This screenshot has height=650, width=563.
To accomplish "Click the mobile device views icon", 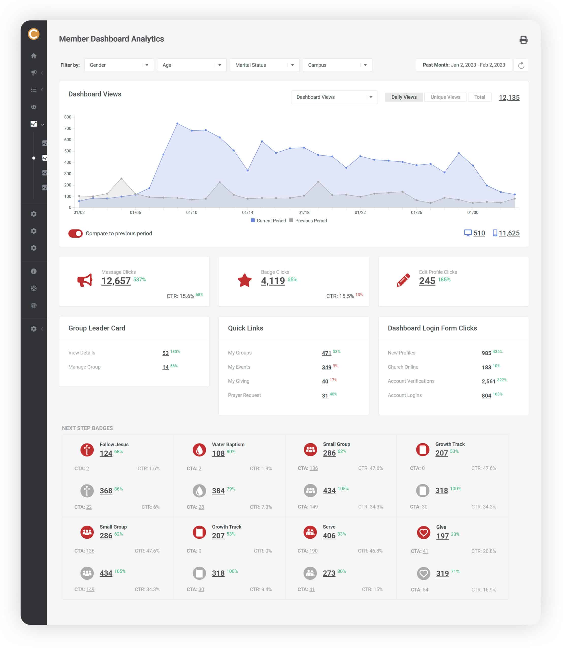I will pyautogui.click(x=495, y=233).
